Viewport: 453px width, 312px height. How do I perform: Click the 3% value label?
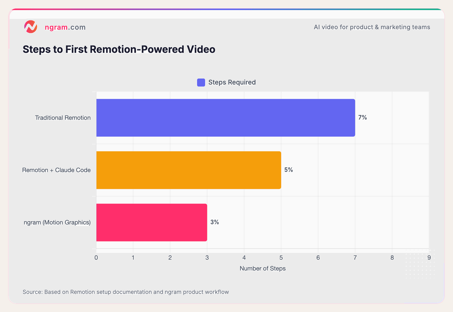(215, 222)
